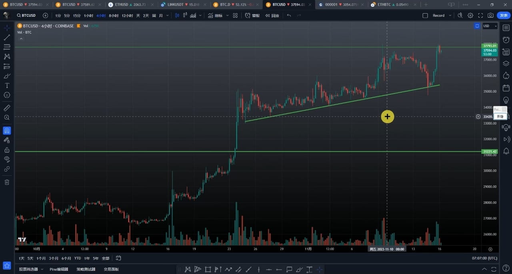Open the 指标 indicators menu
Viewport: 512px width, 274px height.
(215, 16)
